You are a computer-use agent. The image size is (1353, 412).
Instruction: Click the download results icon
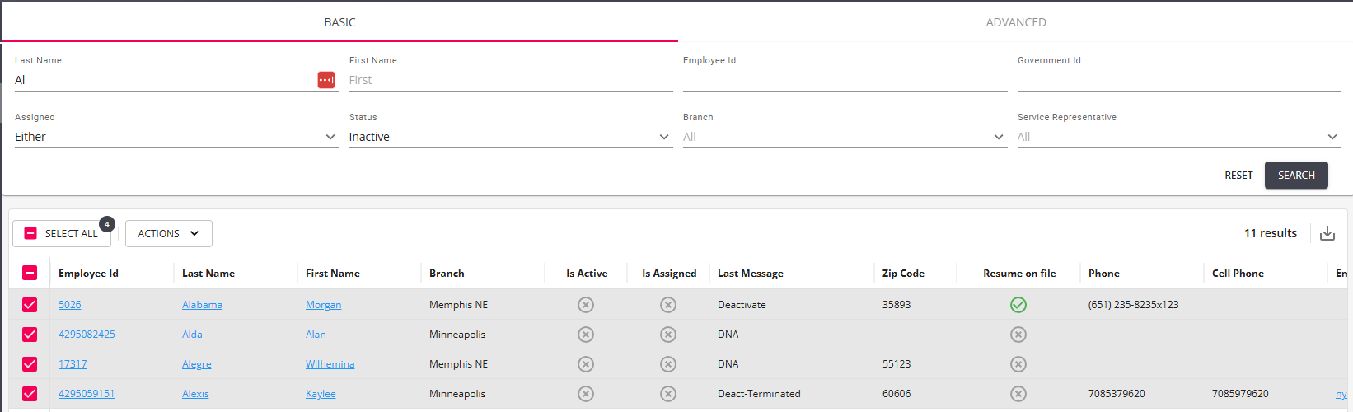1327,233
